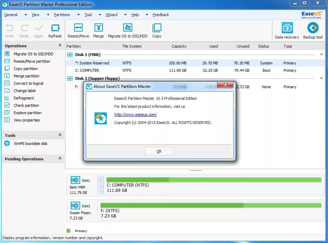This screenshot has height=243, width=328.
Task: Select the F: partition row
Action: point(77,86)
